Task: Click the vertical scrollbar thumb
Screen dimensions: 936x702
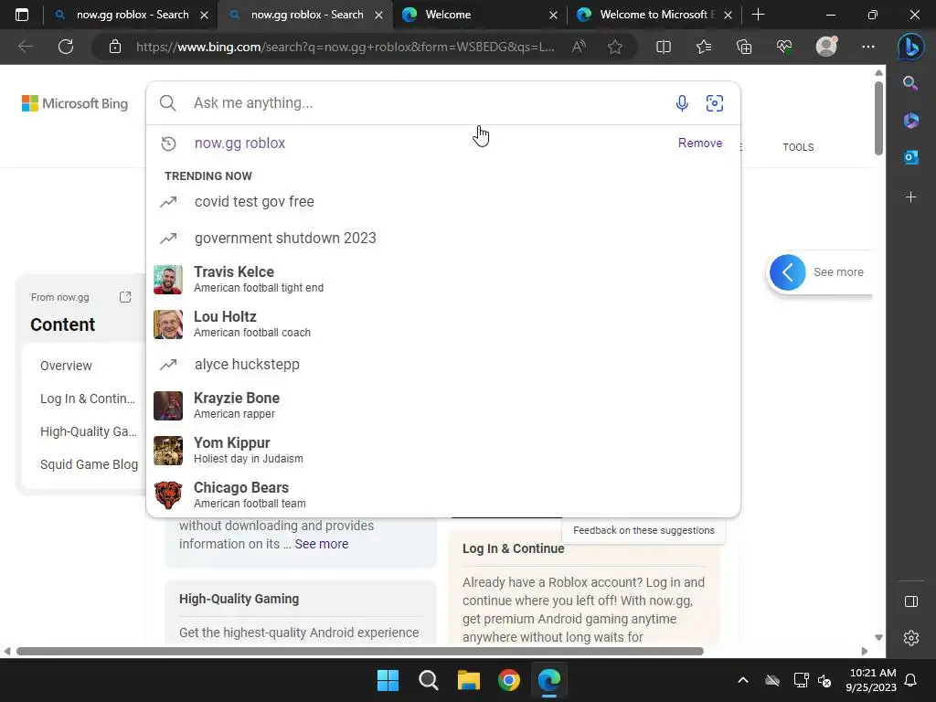Action: coord(878,118)
